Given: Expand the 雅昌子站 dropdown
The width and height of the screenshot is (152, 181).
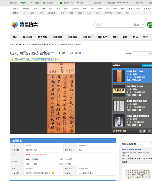Looking at the screenshot, I should (145, 3).
